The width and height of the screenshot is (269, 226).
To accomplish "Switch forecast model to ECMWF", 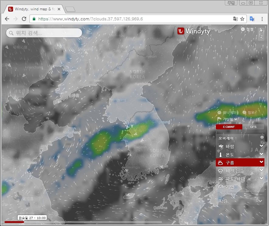I will point(229,127).
